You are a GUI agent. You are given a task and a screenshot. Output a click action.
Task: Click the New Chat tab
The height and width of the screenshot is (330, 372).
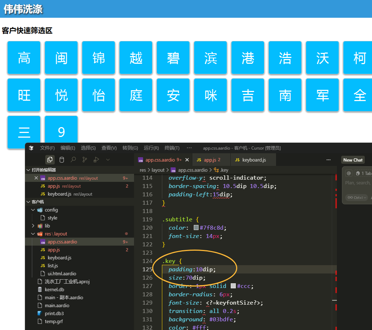point(353,160)
